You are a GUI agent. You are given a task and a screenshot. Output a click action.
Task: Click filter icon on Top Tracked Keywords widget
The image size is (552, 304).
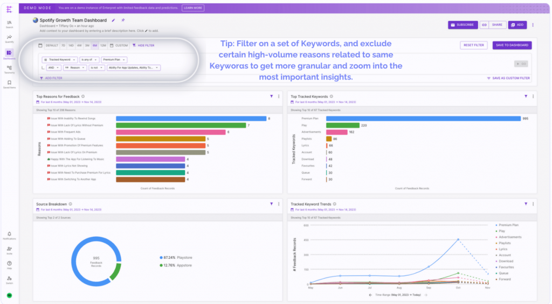(526, 96)
